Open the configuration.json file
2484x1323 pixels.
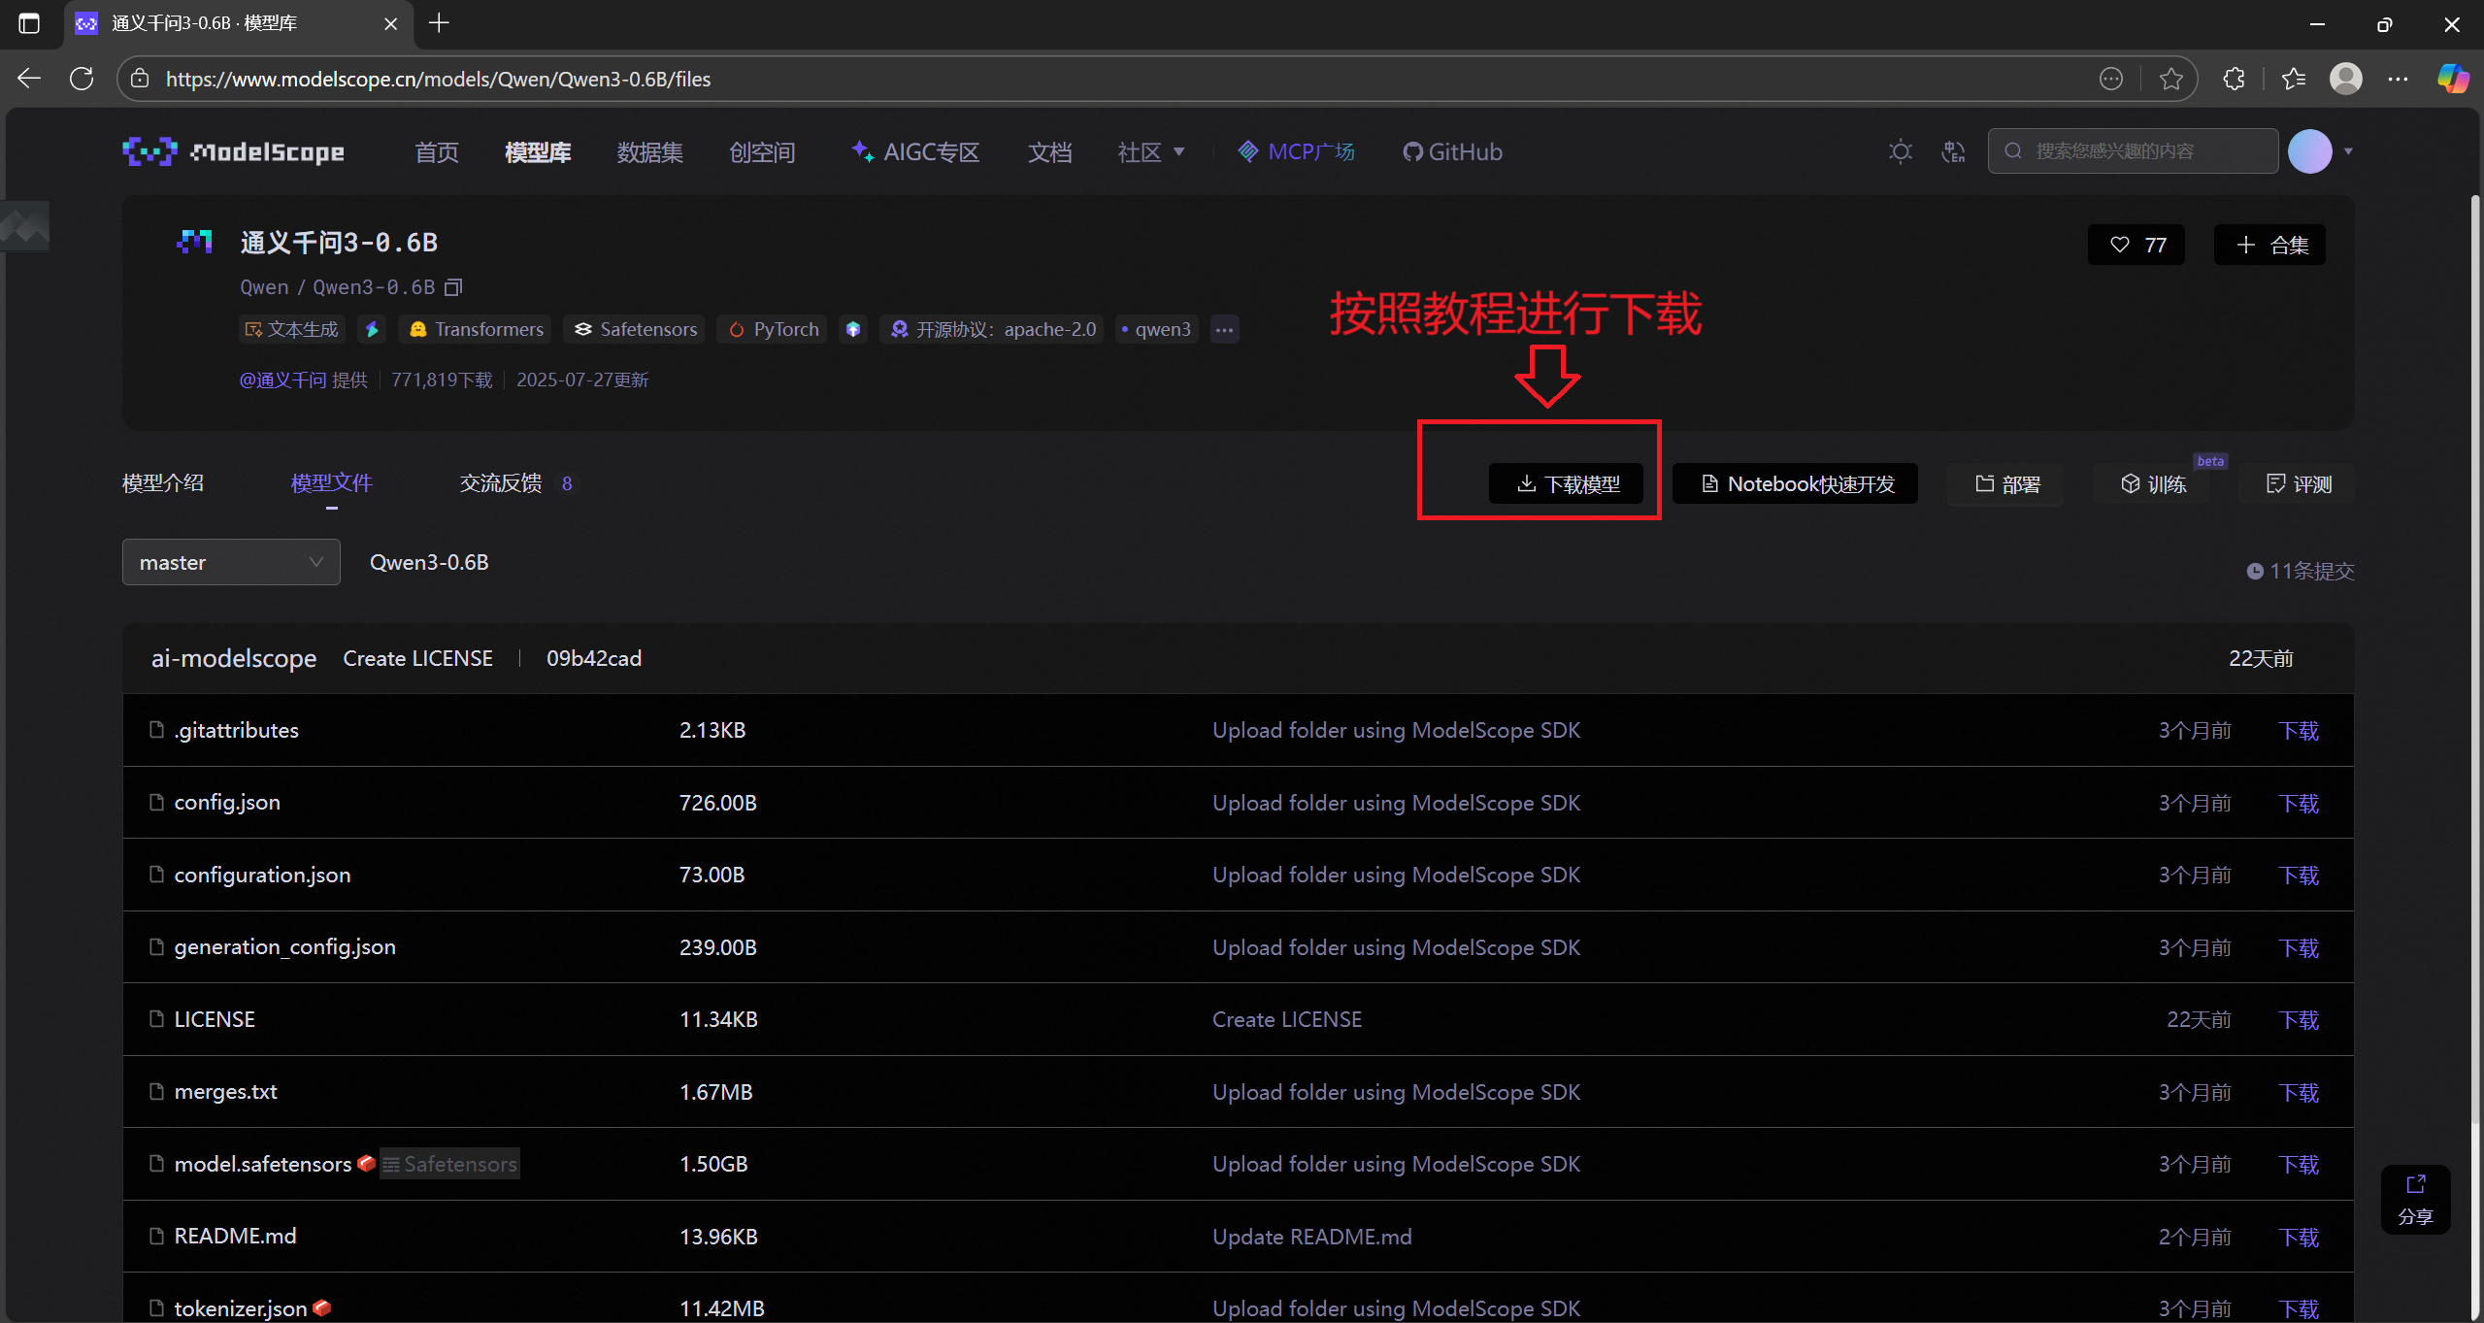pyautogui.click(x=262, y=875)
